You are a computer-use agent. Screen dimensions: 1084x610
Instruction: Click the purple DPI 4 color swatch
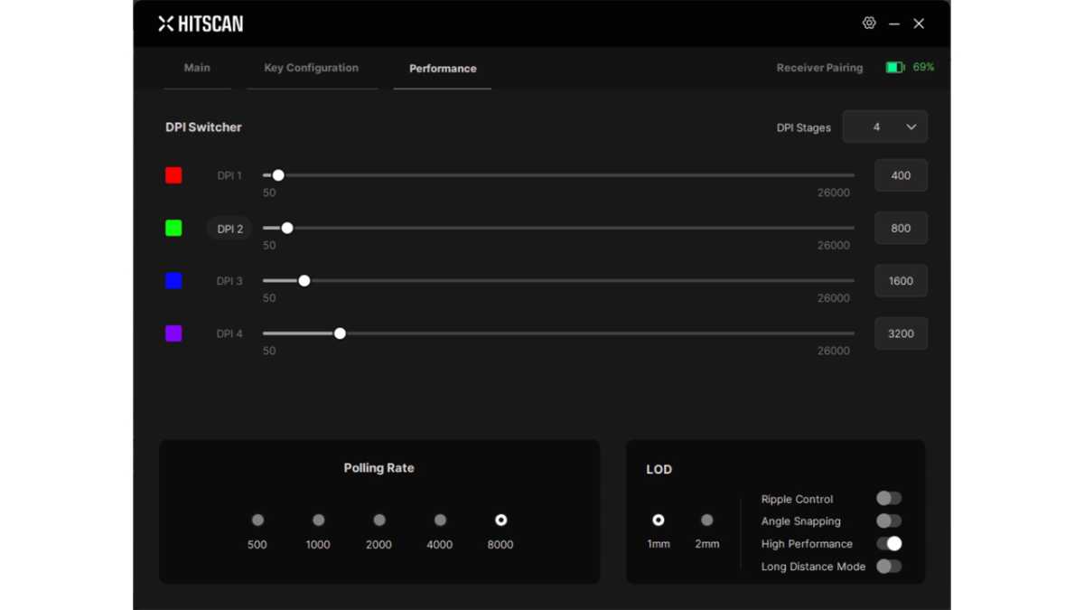[173, 333]
